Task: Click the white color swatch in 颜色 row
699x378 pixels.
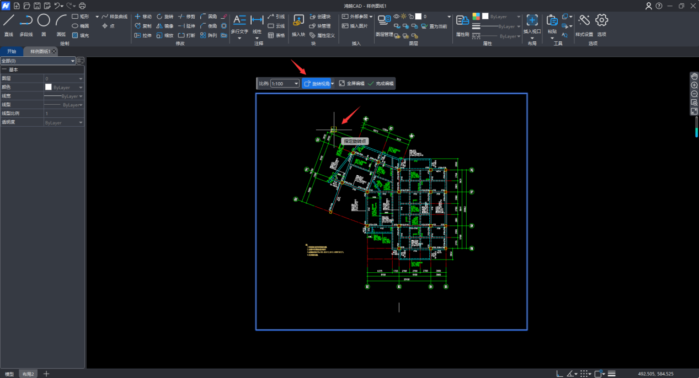Action: (x=48, y=87)
